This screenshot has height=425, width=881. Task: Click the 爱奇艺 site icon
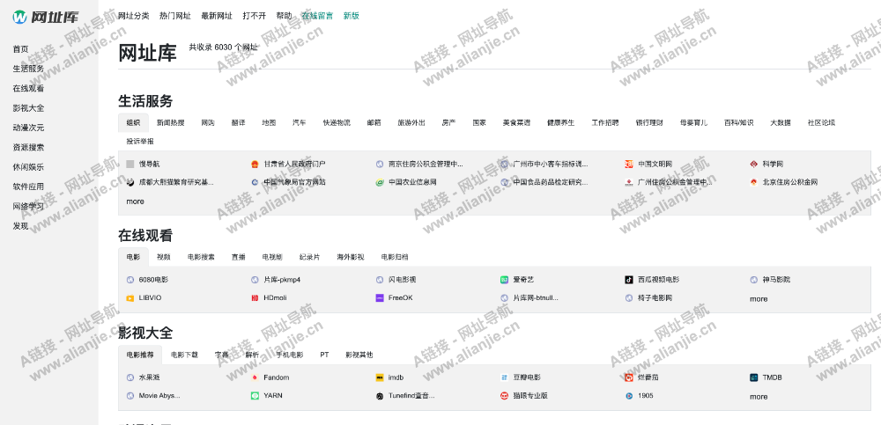coord(505,280)
